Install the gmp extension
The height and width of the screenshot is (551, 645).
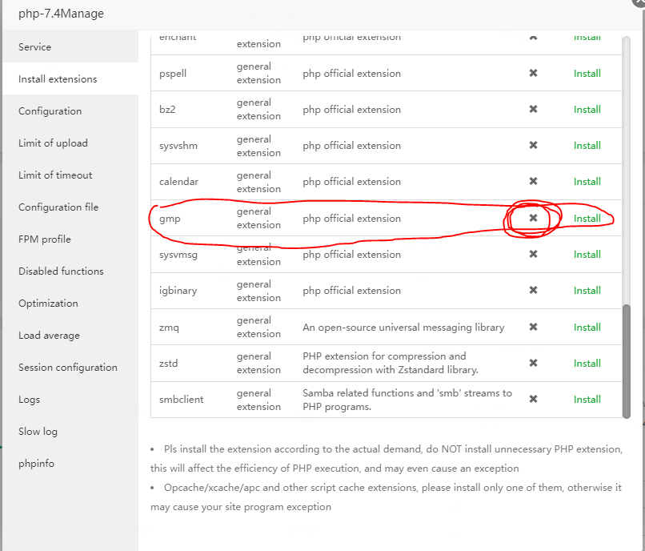(x=587, y=218)
